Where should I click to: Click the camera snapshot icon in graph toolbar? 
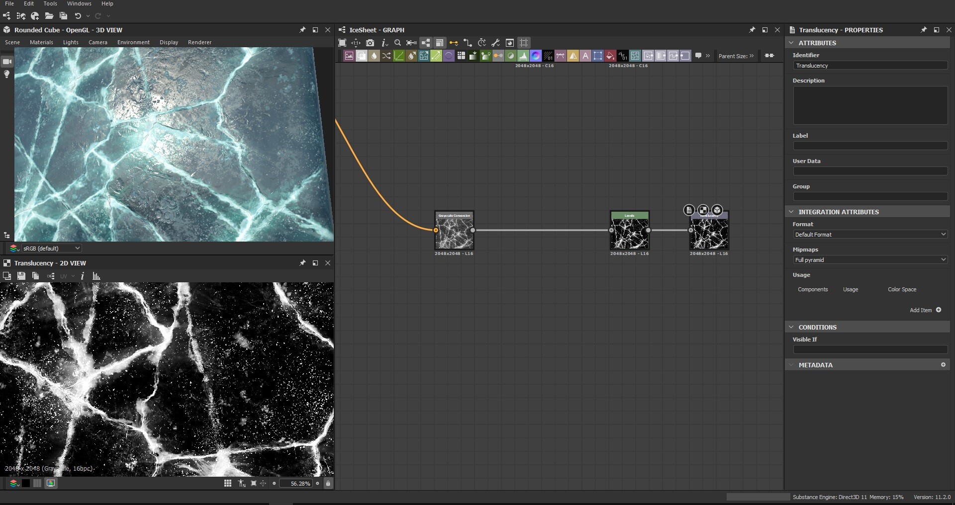pos(370,43)
